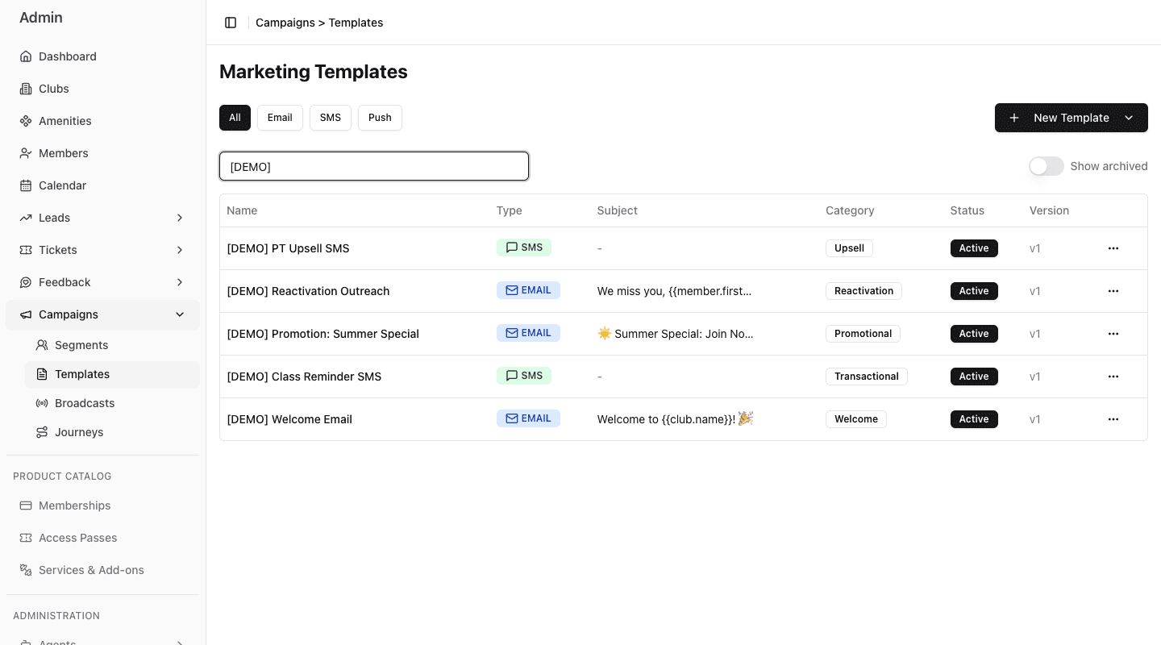The height and width of the screenshot is (645, 1161).
Task: Click the Templates document icon
Action: [x=42, y=374]
